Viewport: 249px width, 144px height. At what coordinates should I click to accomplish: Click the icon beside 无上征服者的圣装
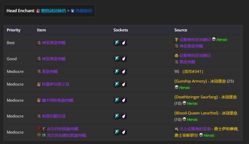tap(176, 129)
